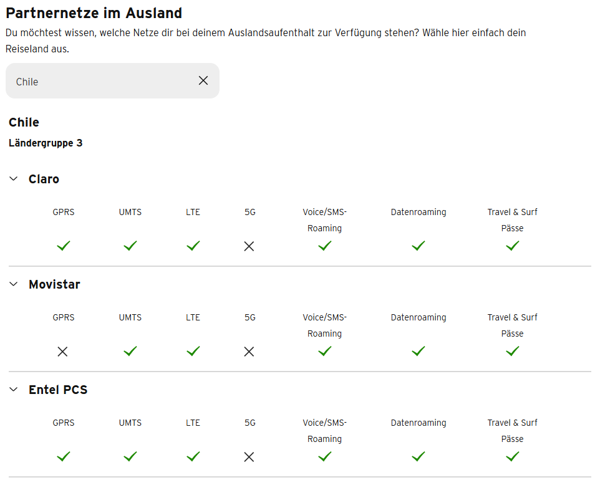Screen dimensions: 600x485
Task: Click the Claro network heading
Action: pos(44,179)
